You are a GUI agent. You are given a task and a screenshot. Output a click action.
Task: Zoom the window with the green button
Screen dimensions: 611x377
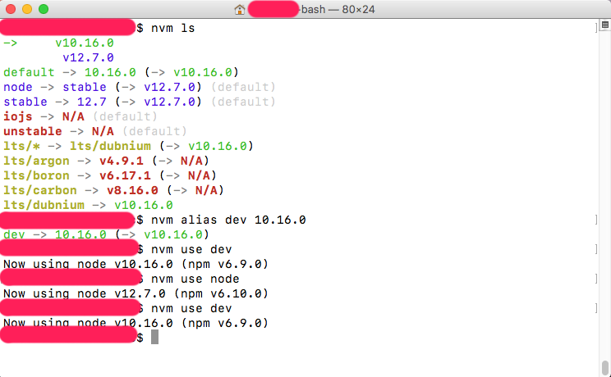44,10
